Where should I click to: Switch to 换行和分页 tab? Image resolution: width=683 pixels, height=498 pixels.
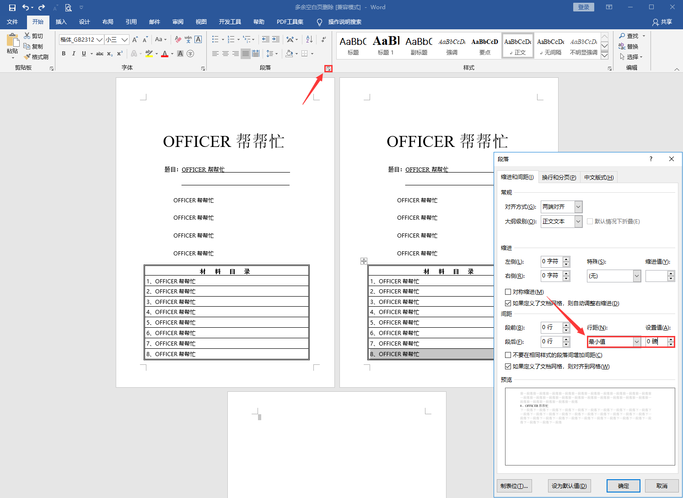[559, 177]
